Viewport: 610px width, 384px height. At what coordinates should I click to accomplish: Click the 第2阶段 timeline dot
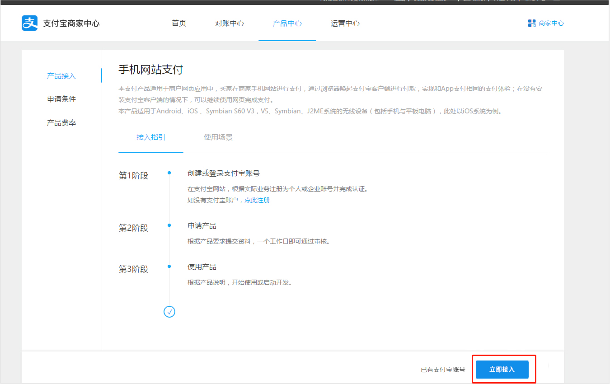[169, 225]
